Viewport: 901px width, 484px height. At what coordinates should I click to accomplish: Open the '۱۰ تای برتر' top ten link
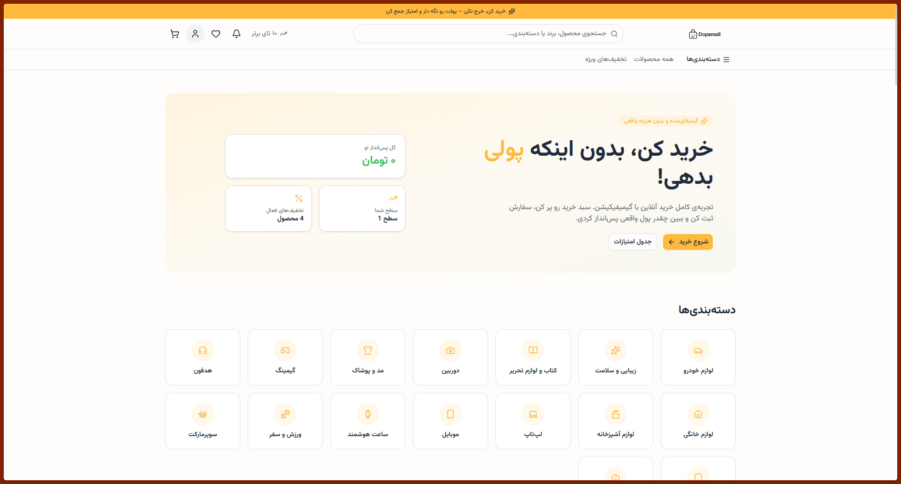click(269, 34)
